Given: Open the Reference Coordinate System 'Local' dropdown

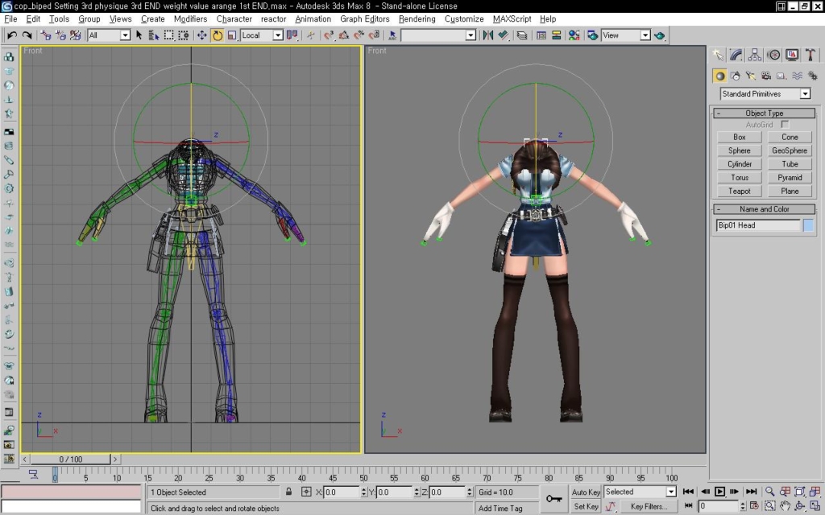Looking at the screenshot, I should (x=262, y=35).
